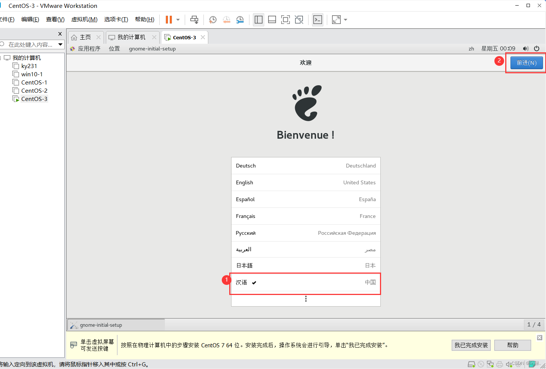Click gnome-initial-setup taskbar entry
This screenshot has height=369, width=546.
[116, 325]
